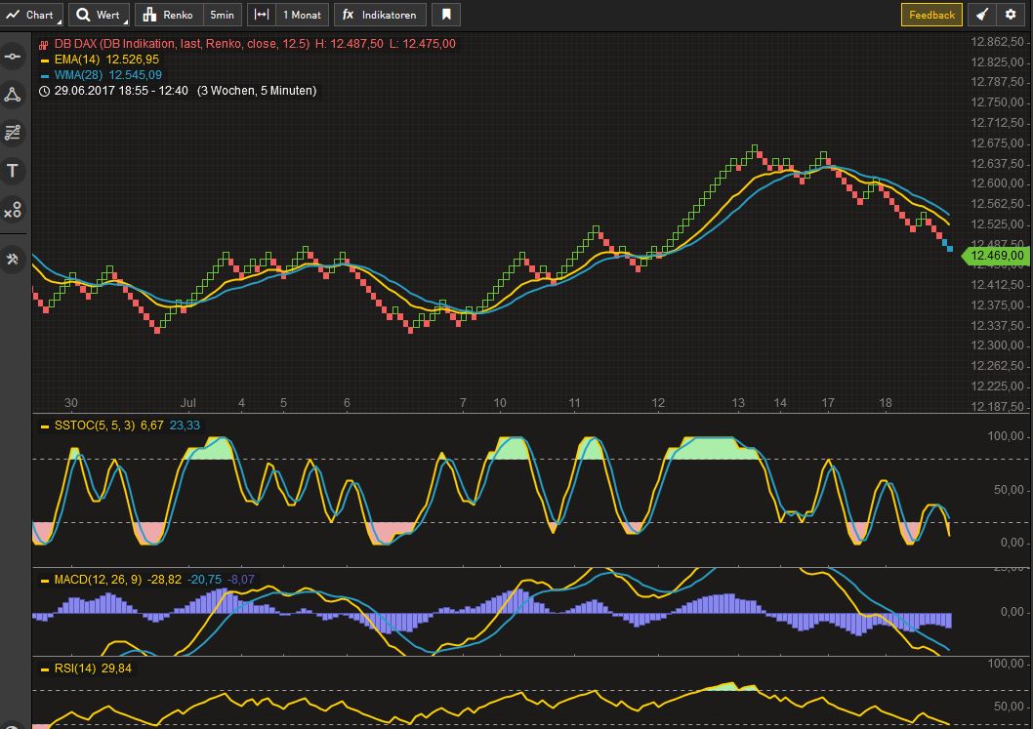Select the 5min interval tab
Viewport: 1033px width, 729px height.
(x=222, y=15)
